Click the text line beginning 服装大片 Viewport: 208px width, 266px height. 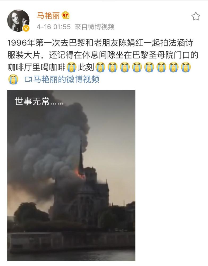point(103,55)
